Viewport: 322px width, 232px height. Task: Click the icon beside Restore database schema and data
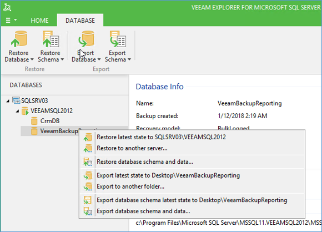click(88, 162)
